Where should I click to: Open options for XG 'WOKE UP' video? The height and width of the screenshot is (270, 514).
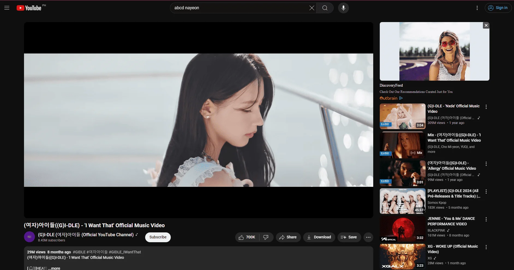pyautogui.click(x=486, y=247)
